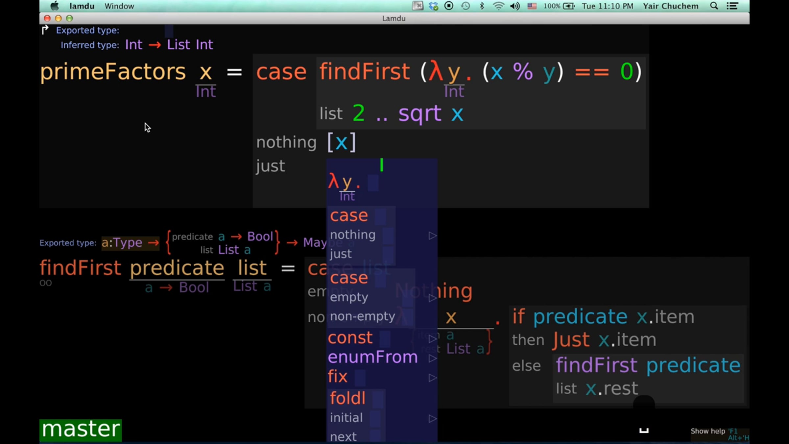Open the Time Machine clock icon
This screenshot has height=444, width=789.
[465, 6]
